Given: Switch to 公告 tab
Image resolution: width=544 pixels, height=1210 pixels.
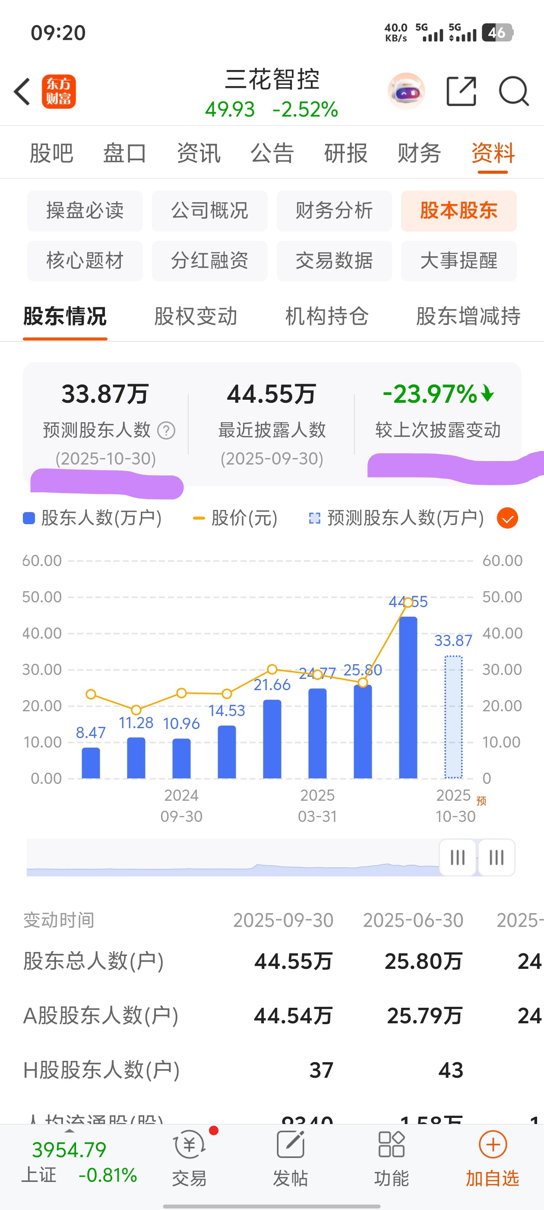Looking at the screenshot, I should pos(272,153).
